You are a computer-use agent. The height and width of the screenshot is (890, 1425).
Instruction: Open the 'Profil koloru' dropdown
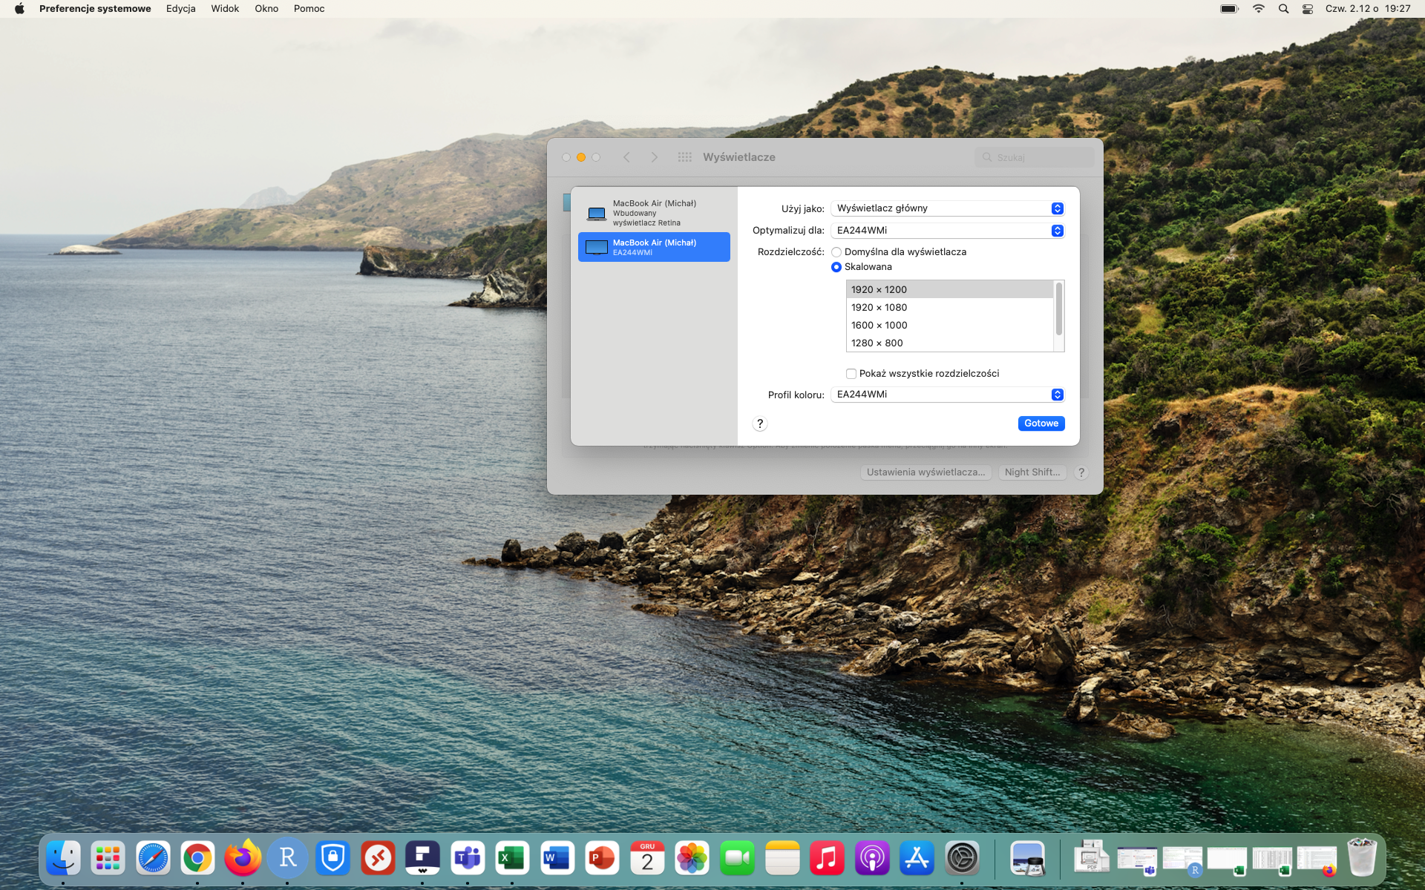(x=948, y=395)
